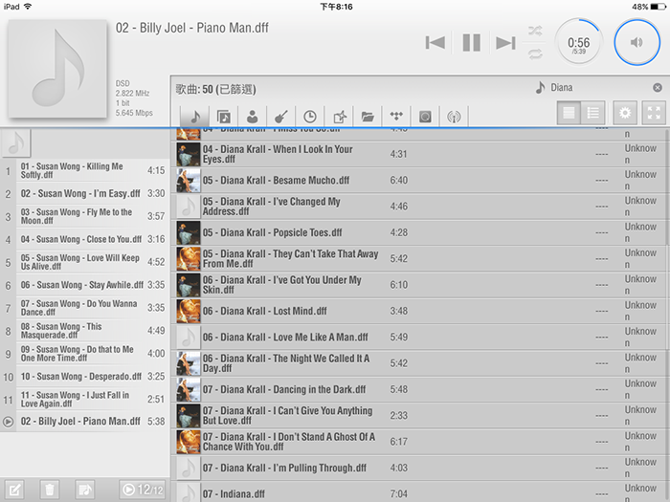Image resolution: width=670 pixels, height=502 pixels.
Task: Select Diana Krall - Lost Mind
Action: [x=419, y=311]
